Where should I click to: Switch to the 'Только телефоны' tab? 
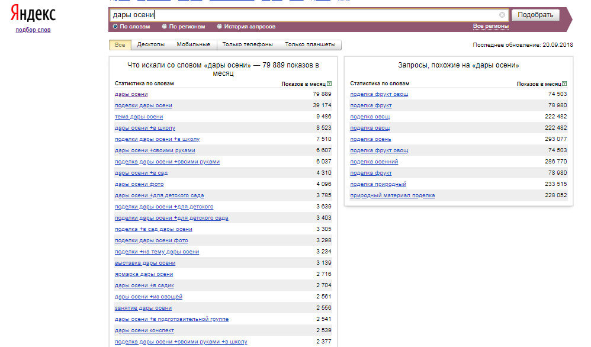tap(248, 44)
